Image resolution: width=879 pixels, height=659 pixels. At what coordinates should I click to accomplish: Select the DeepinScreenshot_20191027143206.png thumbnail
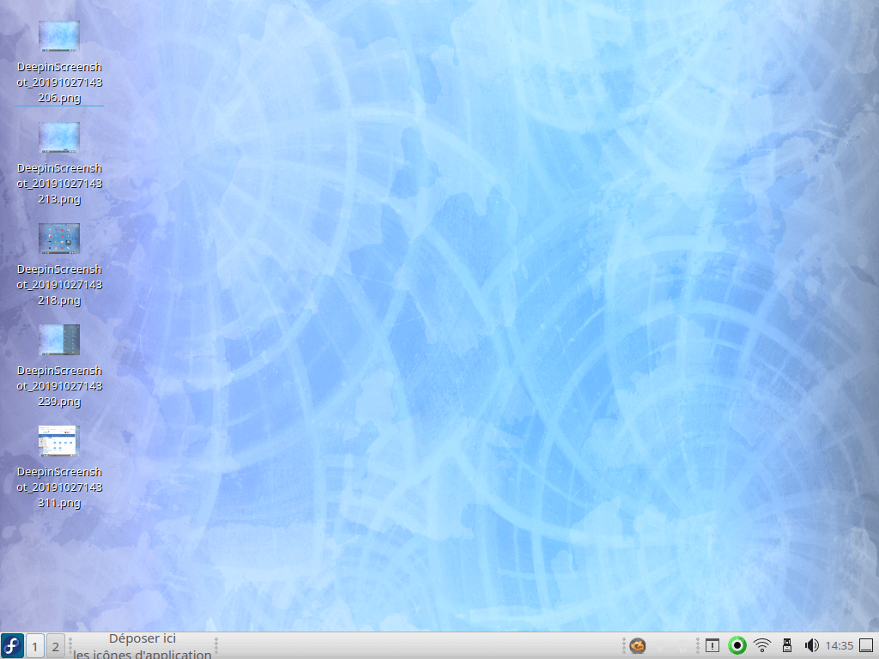click(x=59, y=36)
